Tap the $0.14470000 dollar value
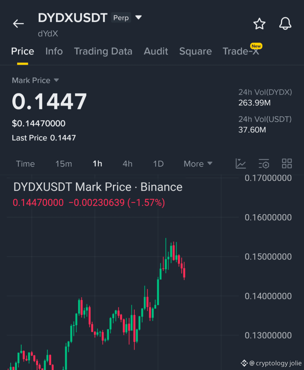Image resolution: width=304 pixels, height=370 pixels. coord(39,123)
